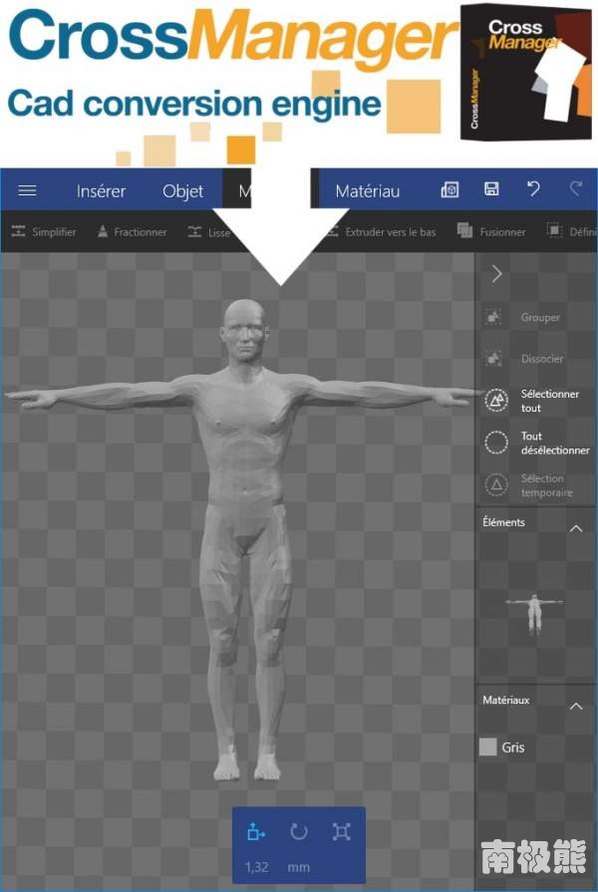Select the human figure element thumbnail
This screenshot has width=598, height=892.
click(533, 614)
